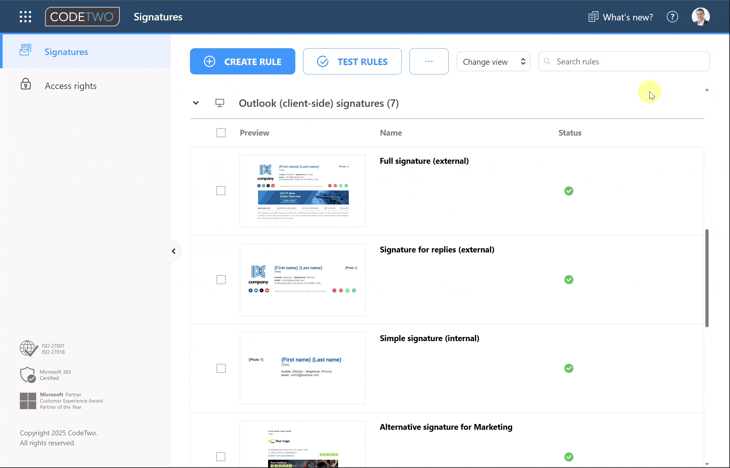Open the Alternative signature for Marketing thumbnail
This screenshot has width=730, height=468.
(302, 444)
